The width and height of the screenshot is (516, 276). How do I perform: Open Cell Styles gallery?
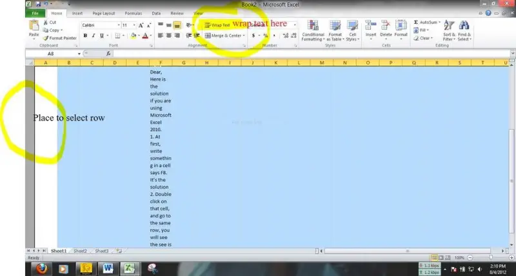tap(352, 30)
